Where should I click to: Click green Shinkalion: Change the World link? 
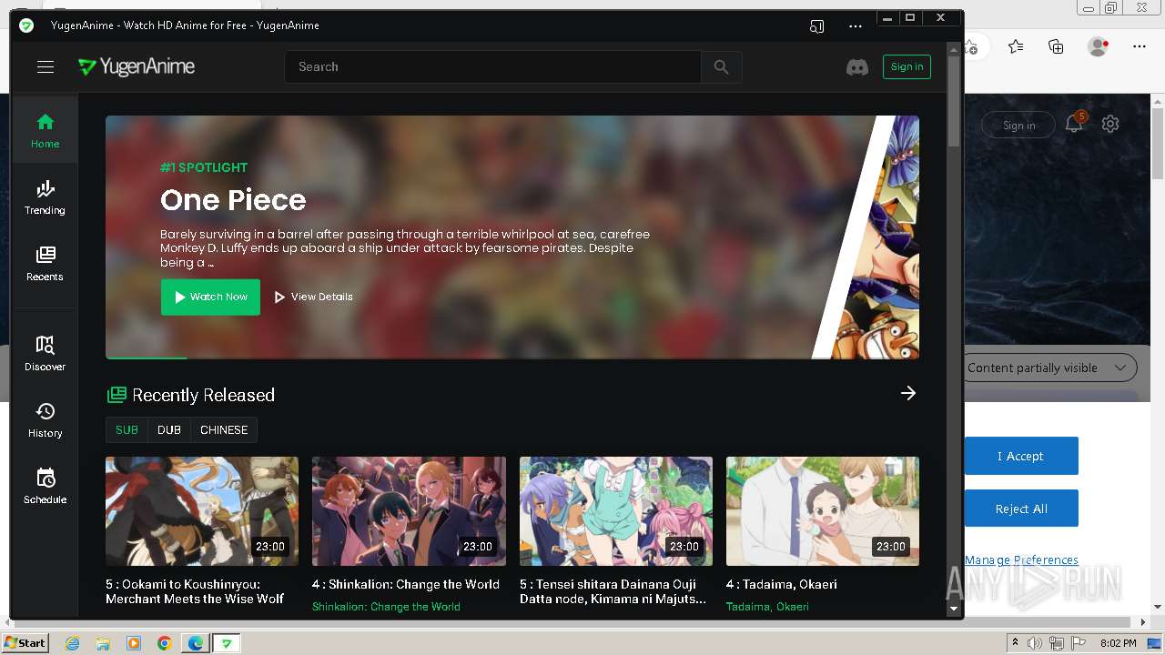point(386,606)
